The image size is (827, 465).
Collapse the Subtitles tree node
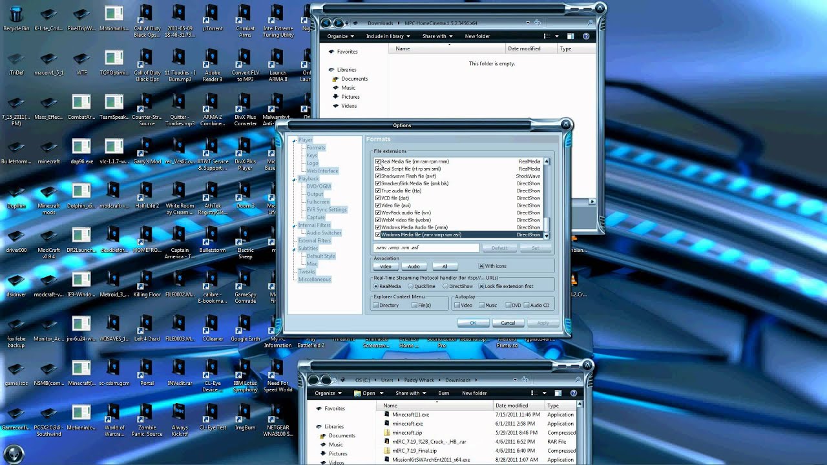click(x=294, y=249)
